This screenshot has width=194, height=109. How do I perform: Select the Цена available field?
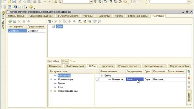[61, 87]
